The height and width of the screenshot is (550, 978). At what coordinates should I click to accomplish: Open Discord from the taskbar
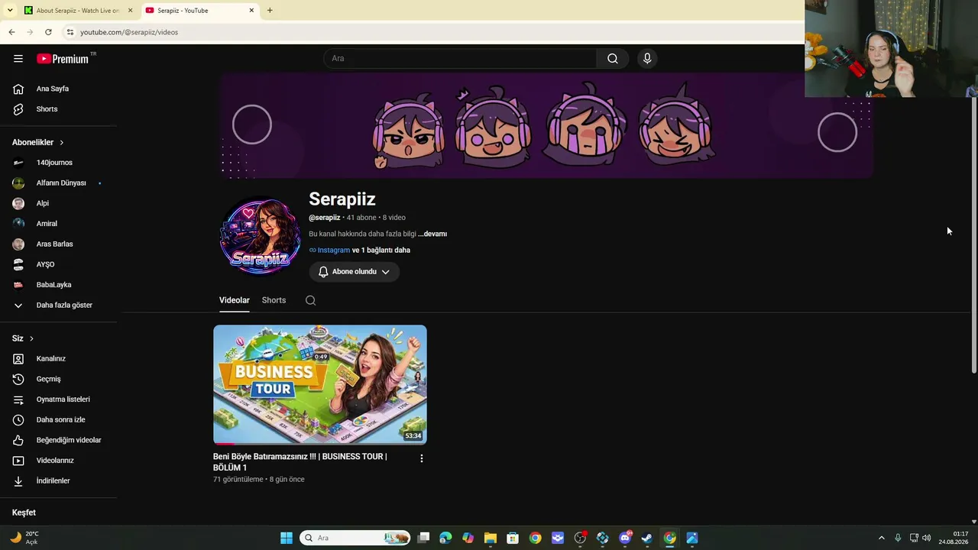(625, 538)
